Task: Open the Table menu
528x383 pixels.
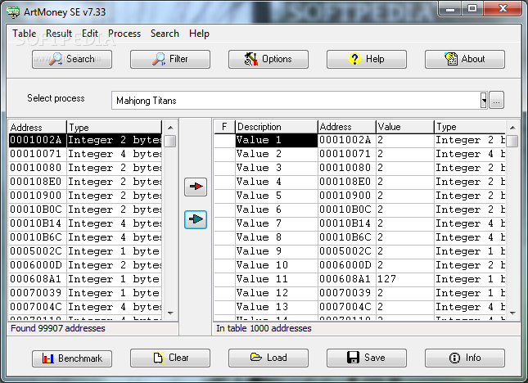Action: [x=25, y=34]
